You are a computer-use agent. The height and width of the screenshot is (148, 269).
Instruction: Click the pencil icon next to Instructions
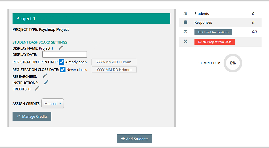(46, 82)
